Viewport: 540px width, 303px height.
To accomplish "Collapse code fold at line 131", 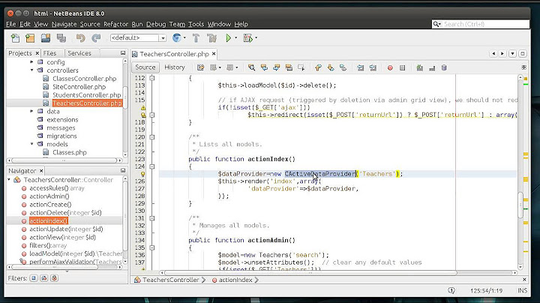I will pos(151,218).
